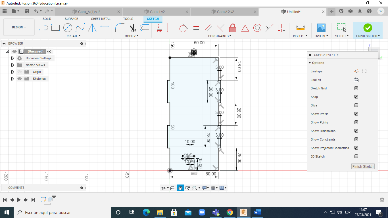Switch to the SOLID tab
The image size is (388, 218).
(47, 19)
